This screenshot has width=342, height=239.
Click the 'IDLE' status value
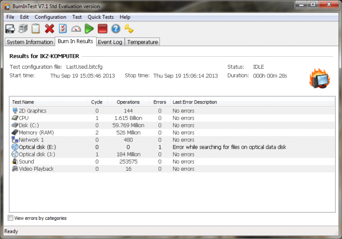coord(259,67)
